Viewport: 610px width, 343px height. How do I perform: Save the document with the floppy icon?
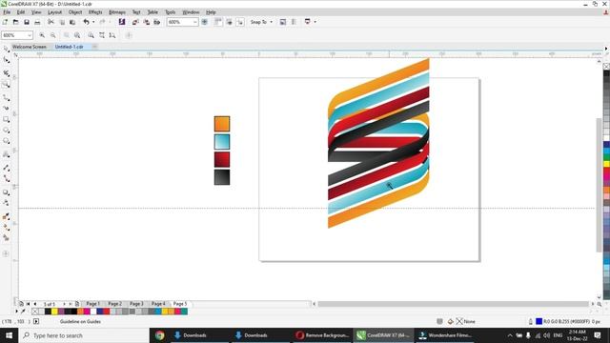[27, 22]
